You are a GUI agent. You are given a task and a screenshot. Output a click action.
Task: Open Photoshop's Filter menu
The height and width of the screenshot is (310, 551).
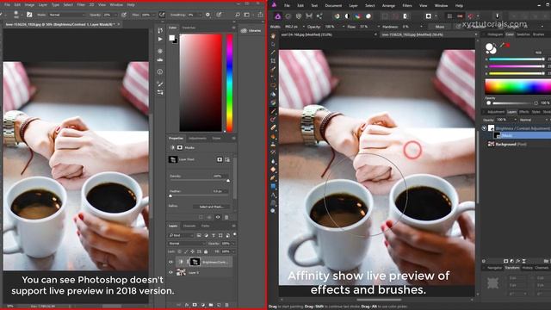point(81,5)
